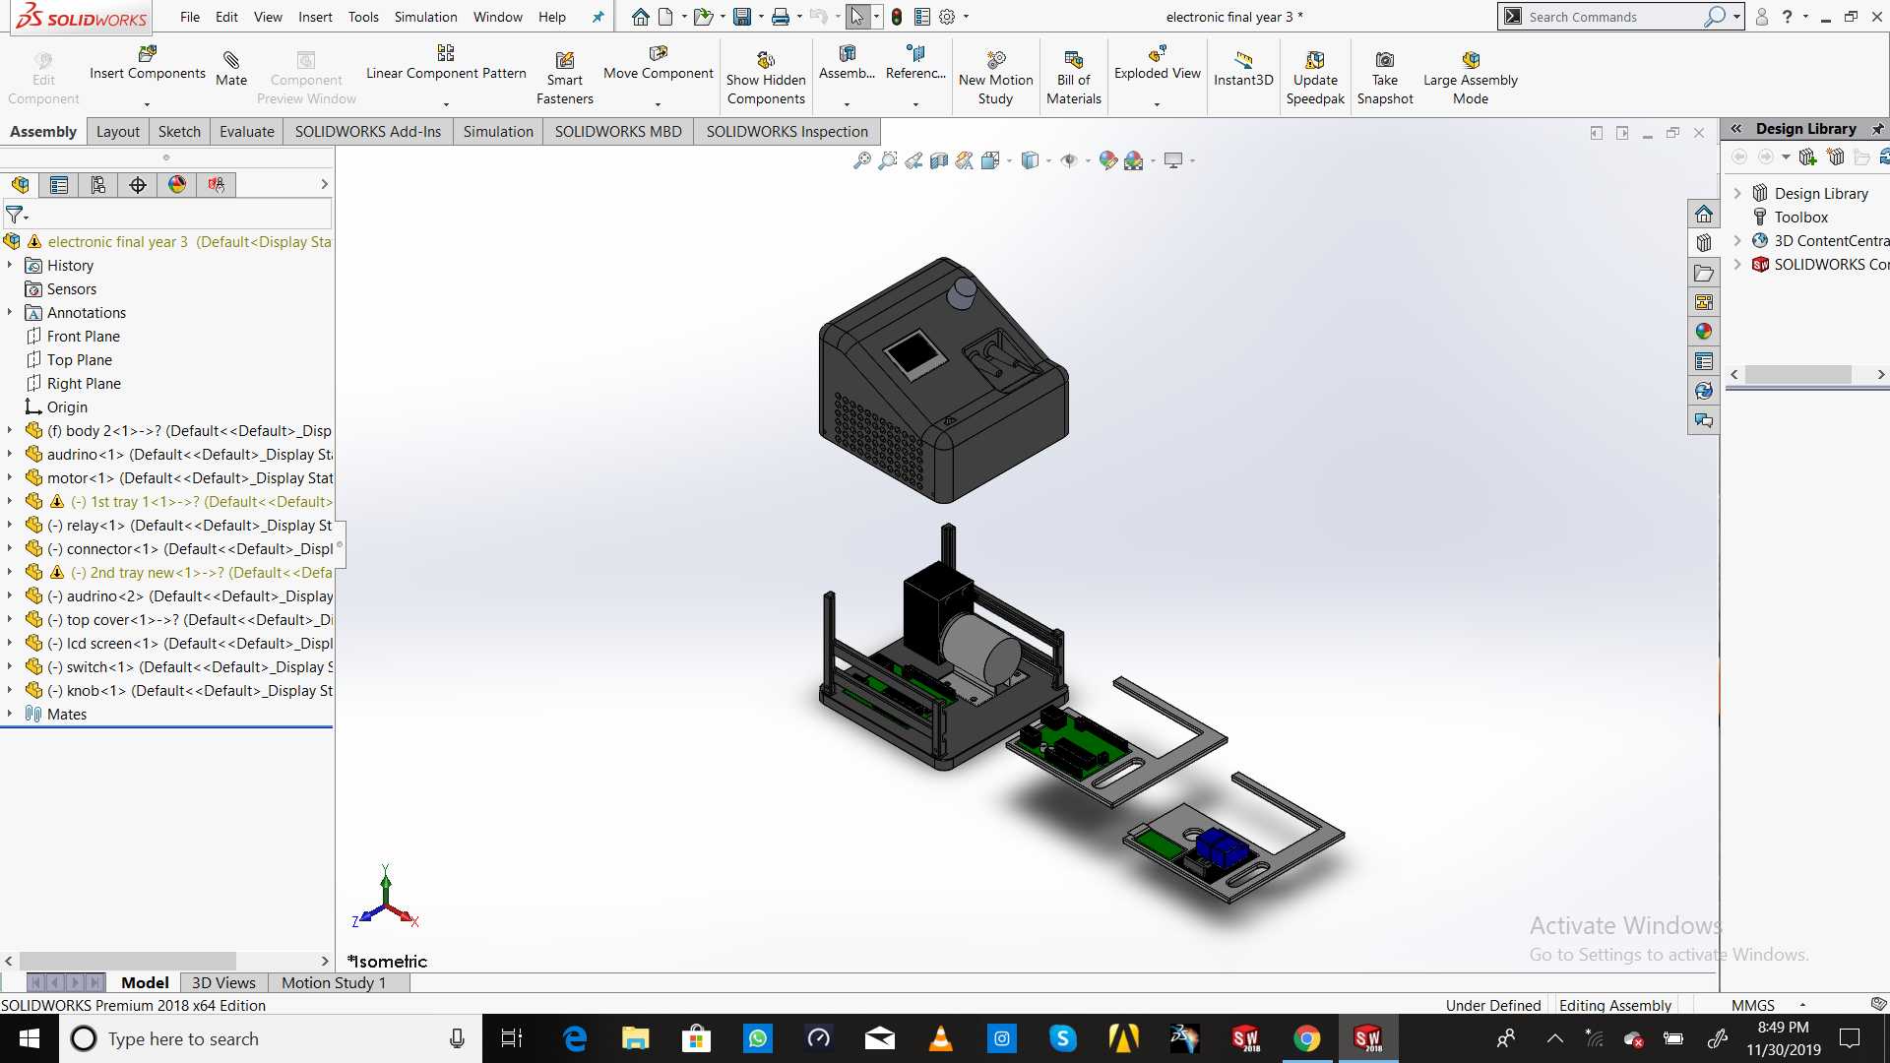Expand motor<1> component node
Viewport: 1890px width, 1063px height.
[x=10, y=477]
